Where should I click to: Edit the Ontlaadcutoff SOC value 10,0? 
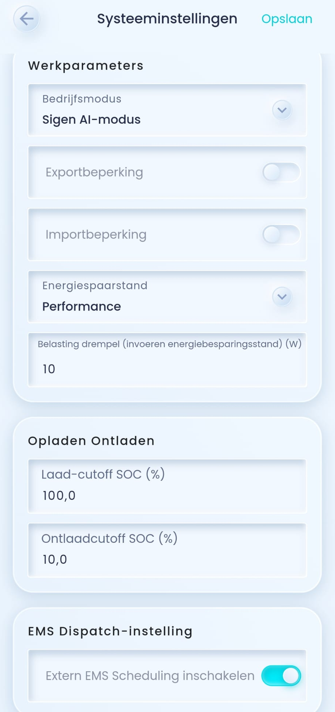pyautogui.click(x=55, y=559)
